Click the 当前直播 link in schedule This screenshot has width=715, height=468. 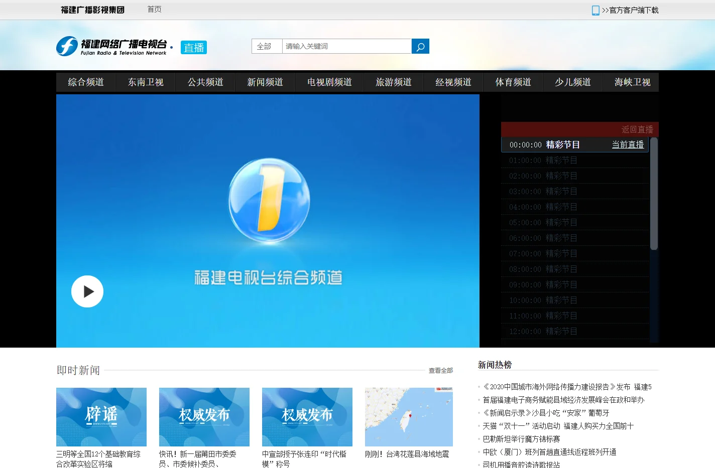click(x=628, y=144)
